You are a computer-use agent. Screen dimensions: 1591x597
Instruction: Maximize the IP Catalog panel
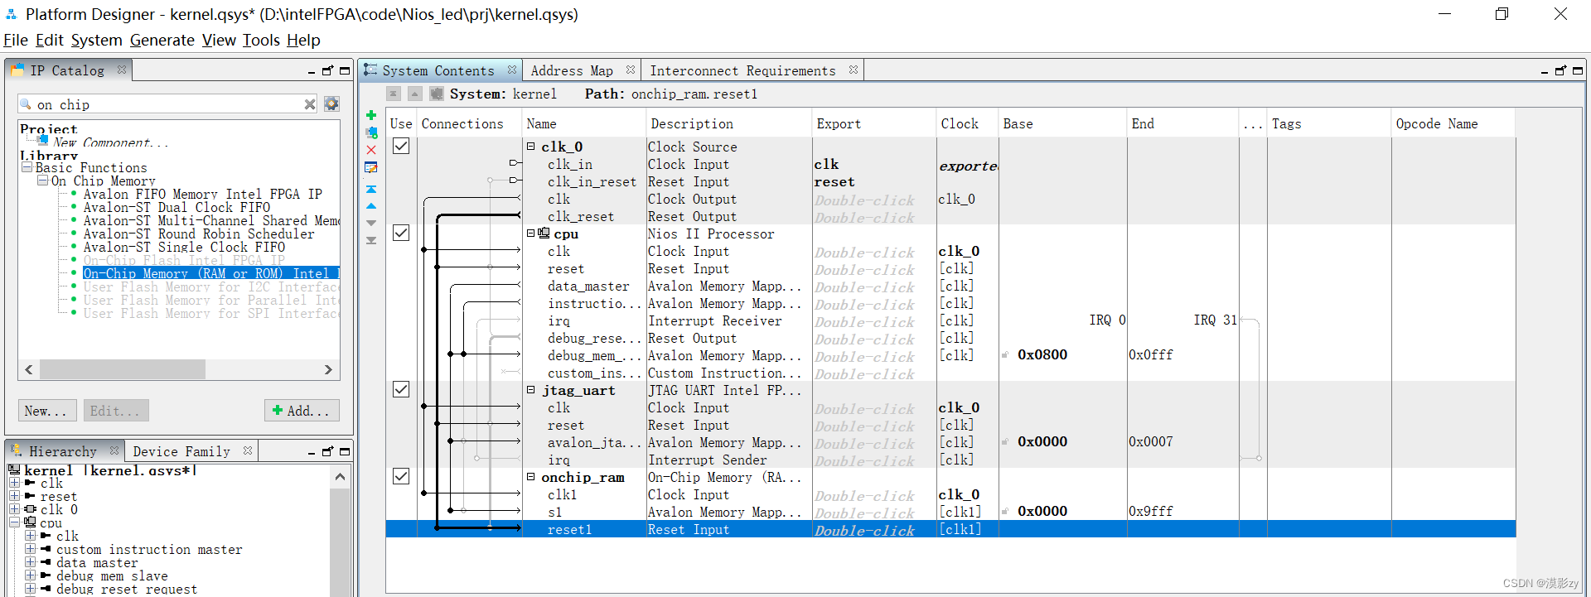(x=345, y=70)
